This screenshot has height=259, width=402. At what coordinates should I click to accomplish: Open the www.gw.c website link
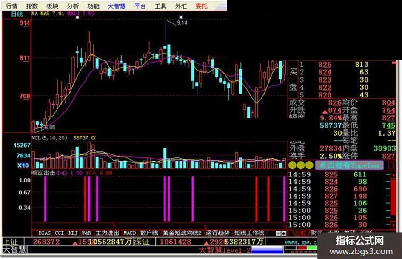pos(301,242)
